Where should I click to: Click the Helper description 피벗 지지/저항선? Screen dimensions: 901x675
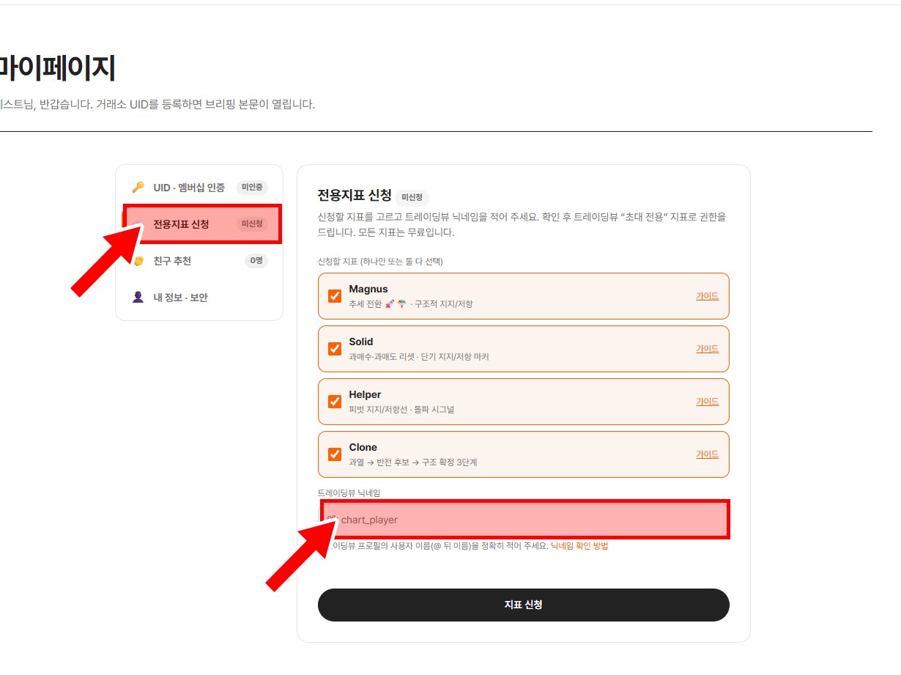tap(380, 409)
